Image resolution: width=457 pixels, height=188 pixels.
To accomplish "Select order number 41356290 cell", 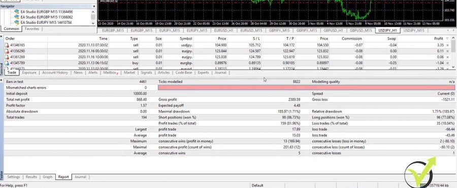I will click(17, 51).
